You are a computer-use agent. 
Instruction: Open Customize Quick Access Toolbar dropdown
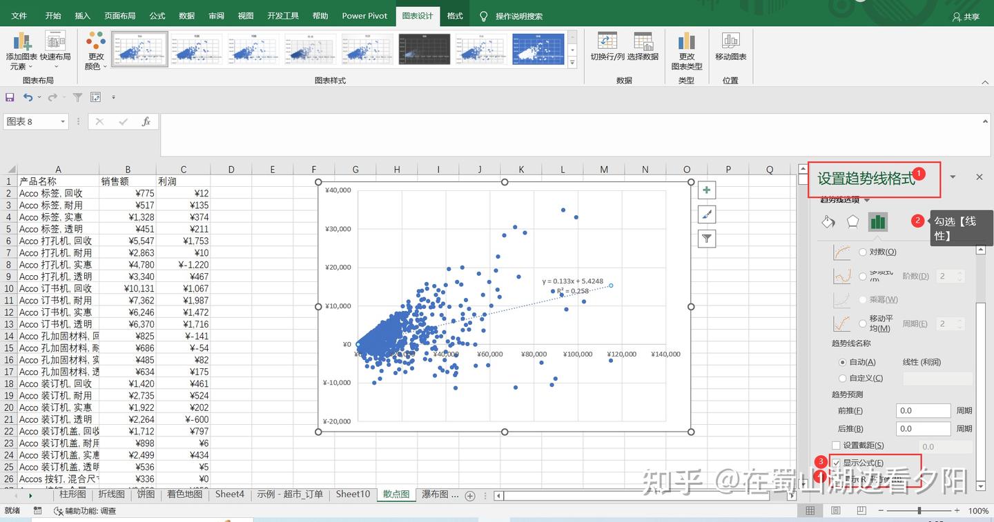[113, 97]
